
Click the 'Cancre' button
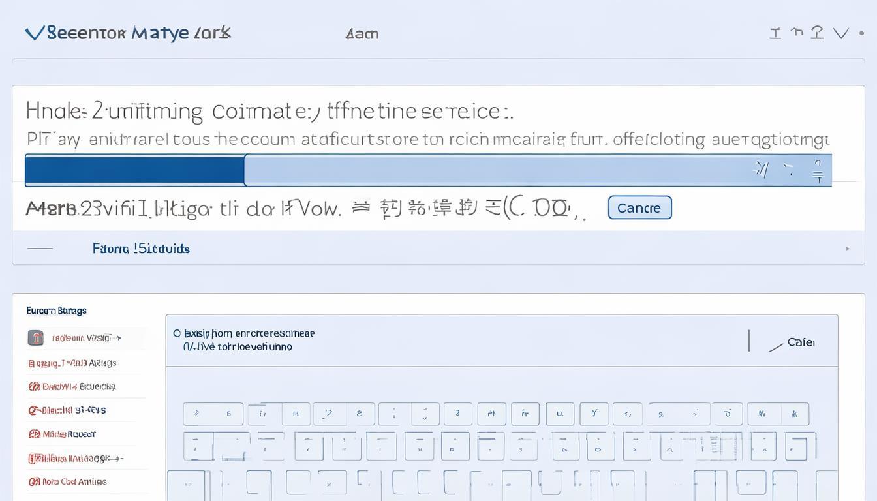639,207
